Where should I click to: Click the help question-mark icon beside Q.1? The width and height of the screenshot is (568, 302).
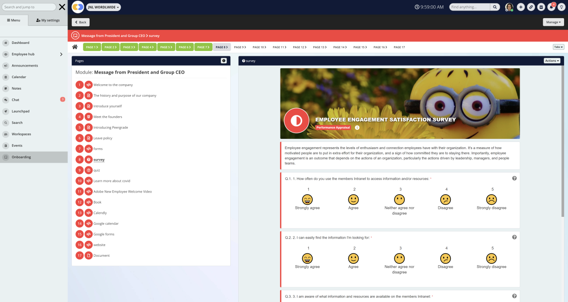pos(514,178)
